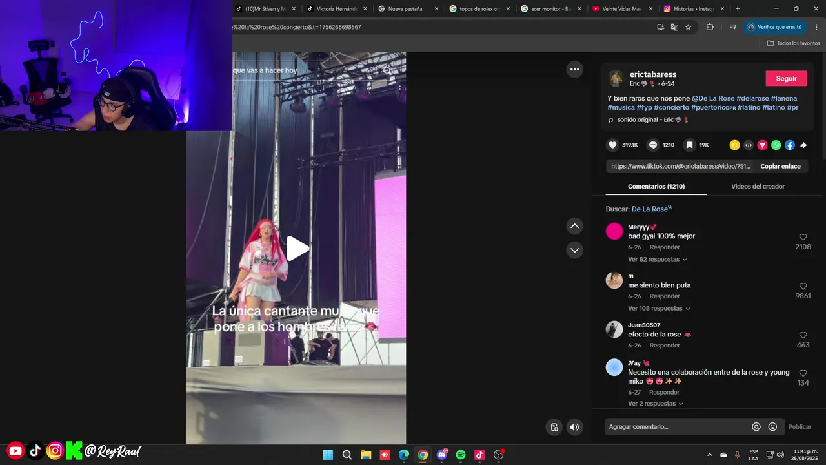Reply to JuanS0507's comment
Screen dimensions: 826x465
coord(665,346)
